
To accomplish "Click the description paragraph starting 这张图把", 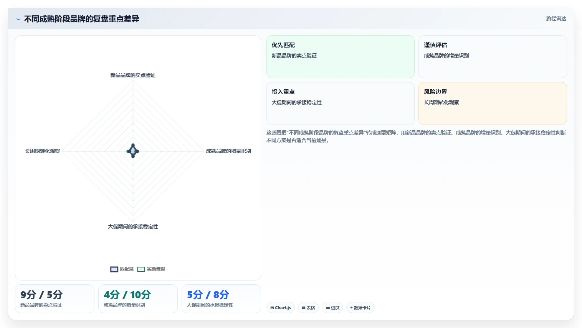I will tap(416, 136).
